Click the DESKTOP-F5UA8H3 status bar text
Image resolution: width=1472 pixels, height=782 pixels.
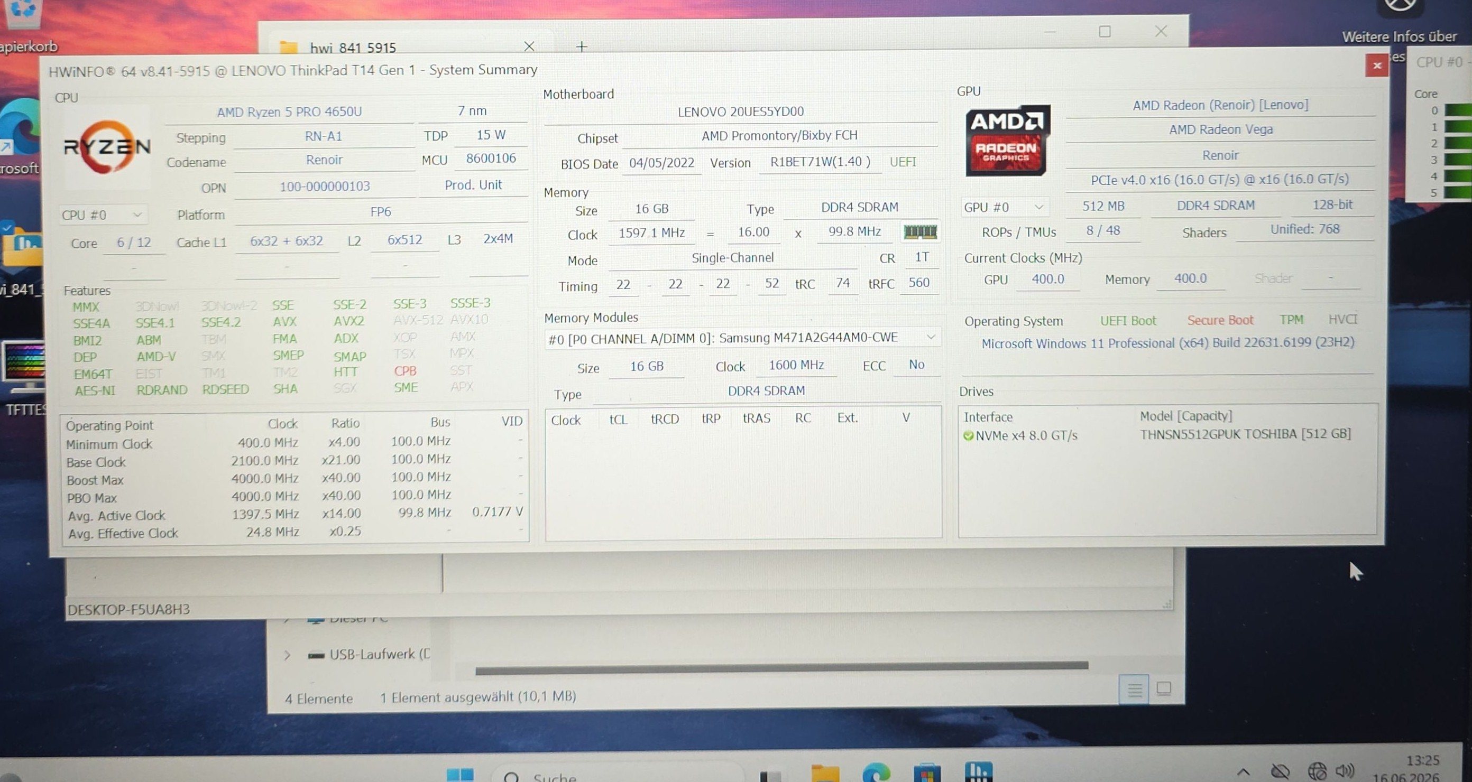click(x=128, y=610)
